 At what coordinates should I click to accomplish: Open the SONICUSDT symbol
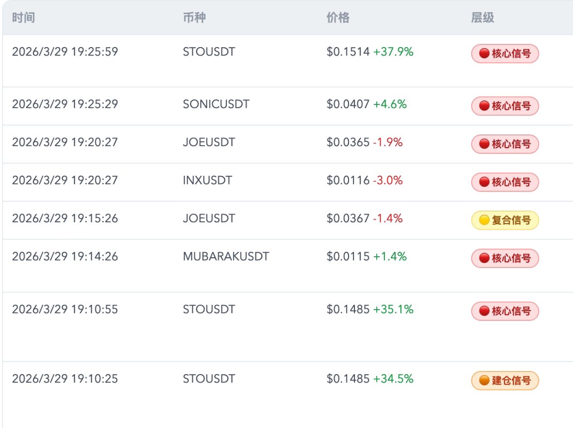click(x=216, y=104)
